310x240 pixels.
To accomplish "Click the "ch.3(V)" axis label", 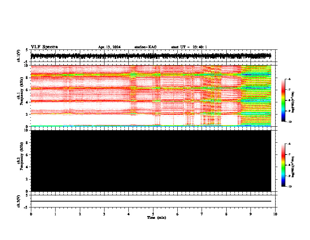I will pyautogui.click(x=18, y=201).
